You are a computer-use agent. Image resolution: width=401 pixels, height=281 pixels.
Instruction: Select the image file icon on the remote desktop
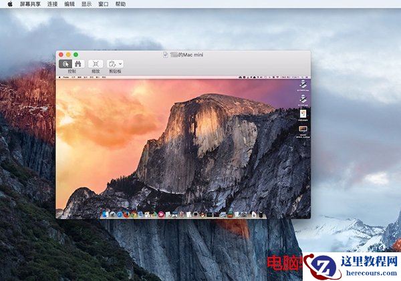pyautogui.click(x=303, y=114)
